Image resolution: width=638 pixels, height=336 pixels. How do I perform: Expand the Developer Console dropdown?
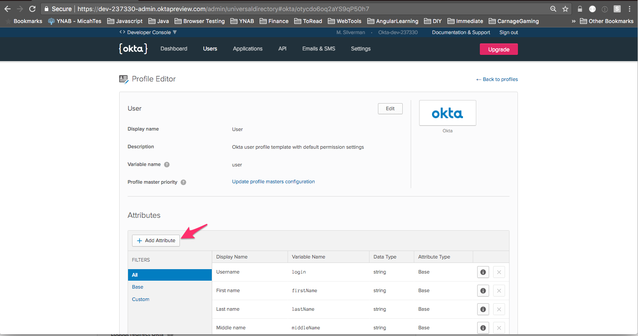(x=148, y=32)
